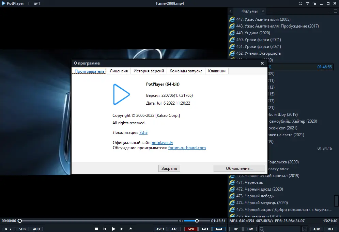This screenshot has height=232, width=339.
Task: Click the eject/open file icon
Action: [x=130, y=229]
